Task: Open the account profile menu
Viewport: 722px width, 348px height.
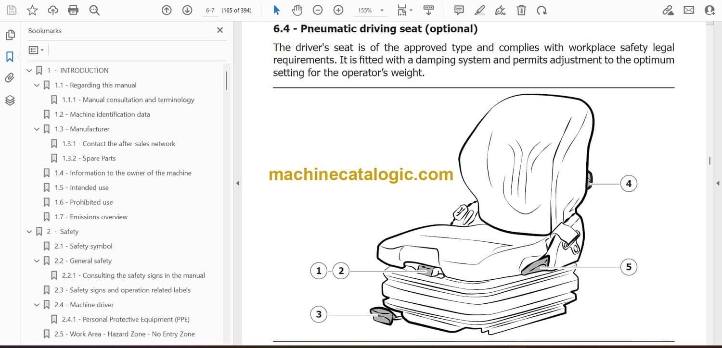Action: [x=709, y=10]
